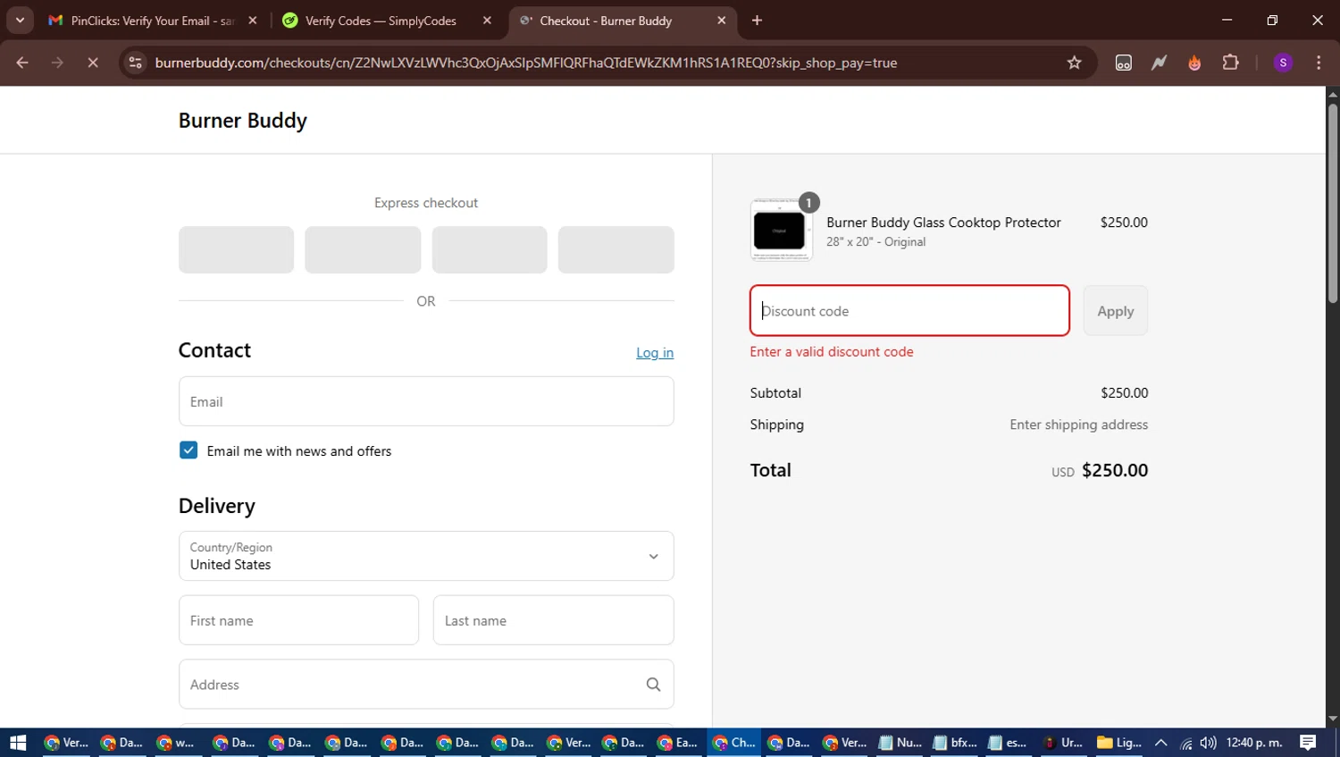Viewport: 1340px width, 757px height.
Task: Open the network status tray icon
Action: 1185,743
